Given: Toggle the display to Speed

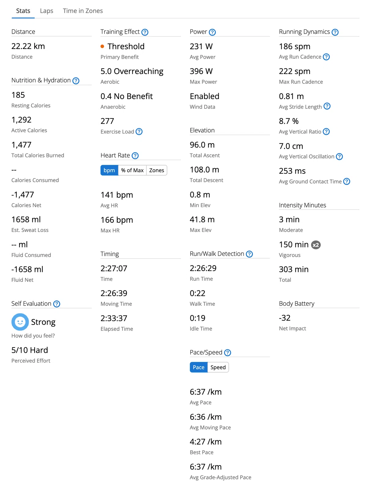Looking at the screenshot, I should coord(218,367).
